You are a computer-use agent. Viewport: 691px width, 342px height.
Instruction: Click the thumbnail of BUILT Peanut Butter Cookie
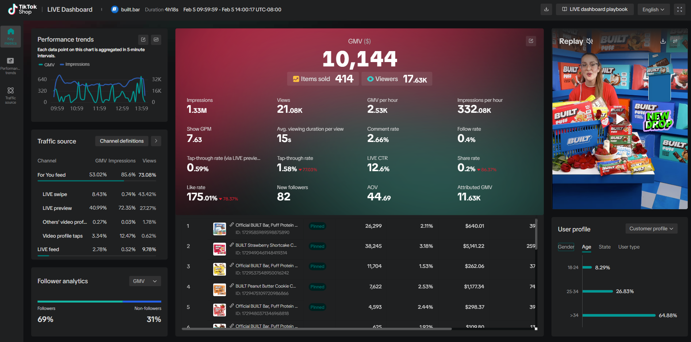pyautogui.click(x=219, y=289)
